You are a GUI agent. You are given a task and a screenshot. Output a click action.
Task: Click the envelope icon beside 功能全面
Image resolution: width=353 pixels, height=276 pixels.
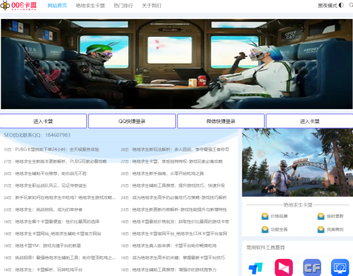pos(265,229)
